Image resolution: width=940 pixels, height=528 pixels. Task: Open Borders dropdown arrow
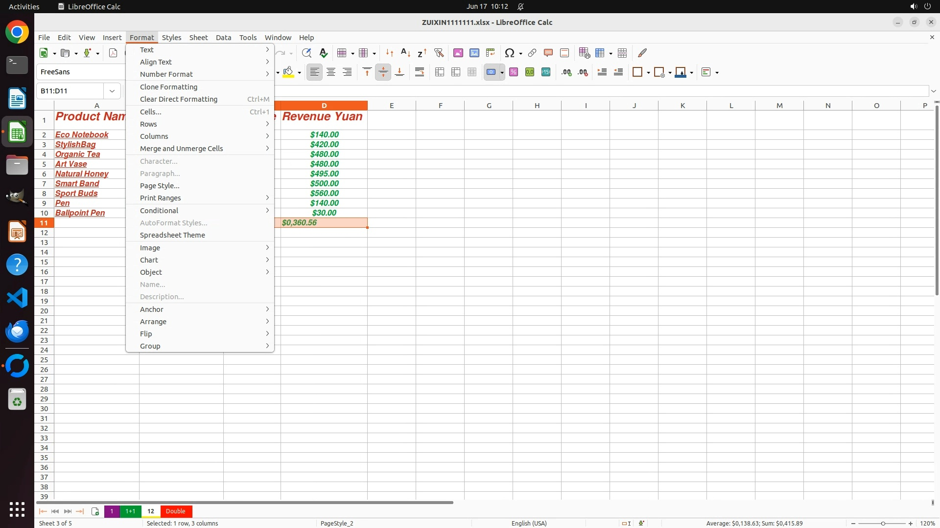click(x=648, y=72)
